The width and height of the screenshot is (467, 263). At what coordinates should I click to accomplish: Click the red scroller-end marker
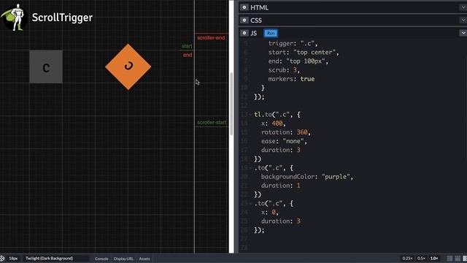(211, 37)
